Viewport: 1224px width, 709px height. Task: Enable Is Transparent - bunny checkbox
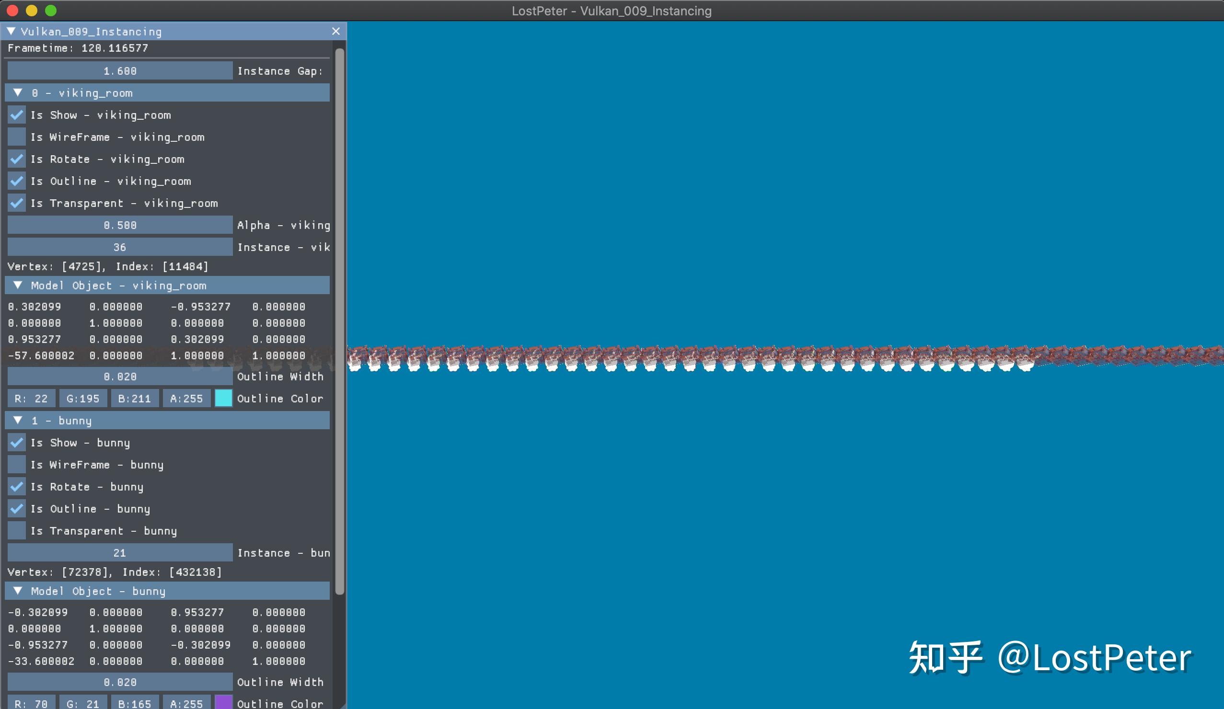pyautogui.click(x=17, y=531)
